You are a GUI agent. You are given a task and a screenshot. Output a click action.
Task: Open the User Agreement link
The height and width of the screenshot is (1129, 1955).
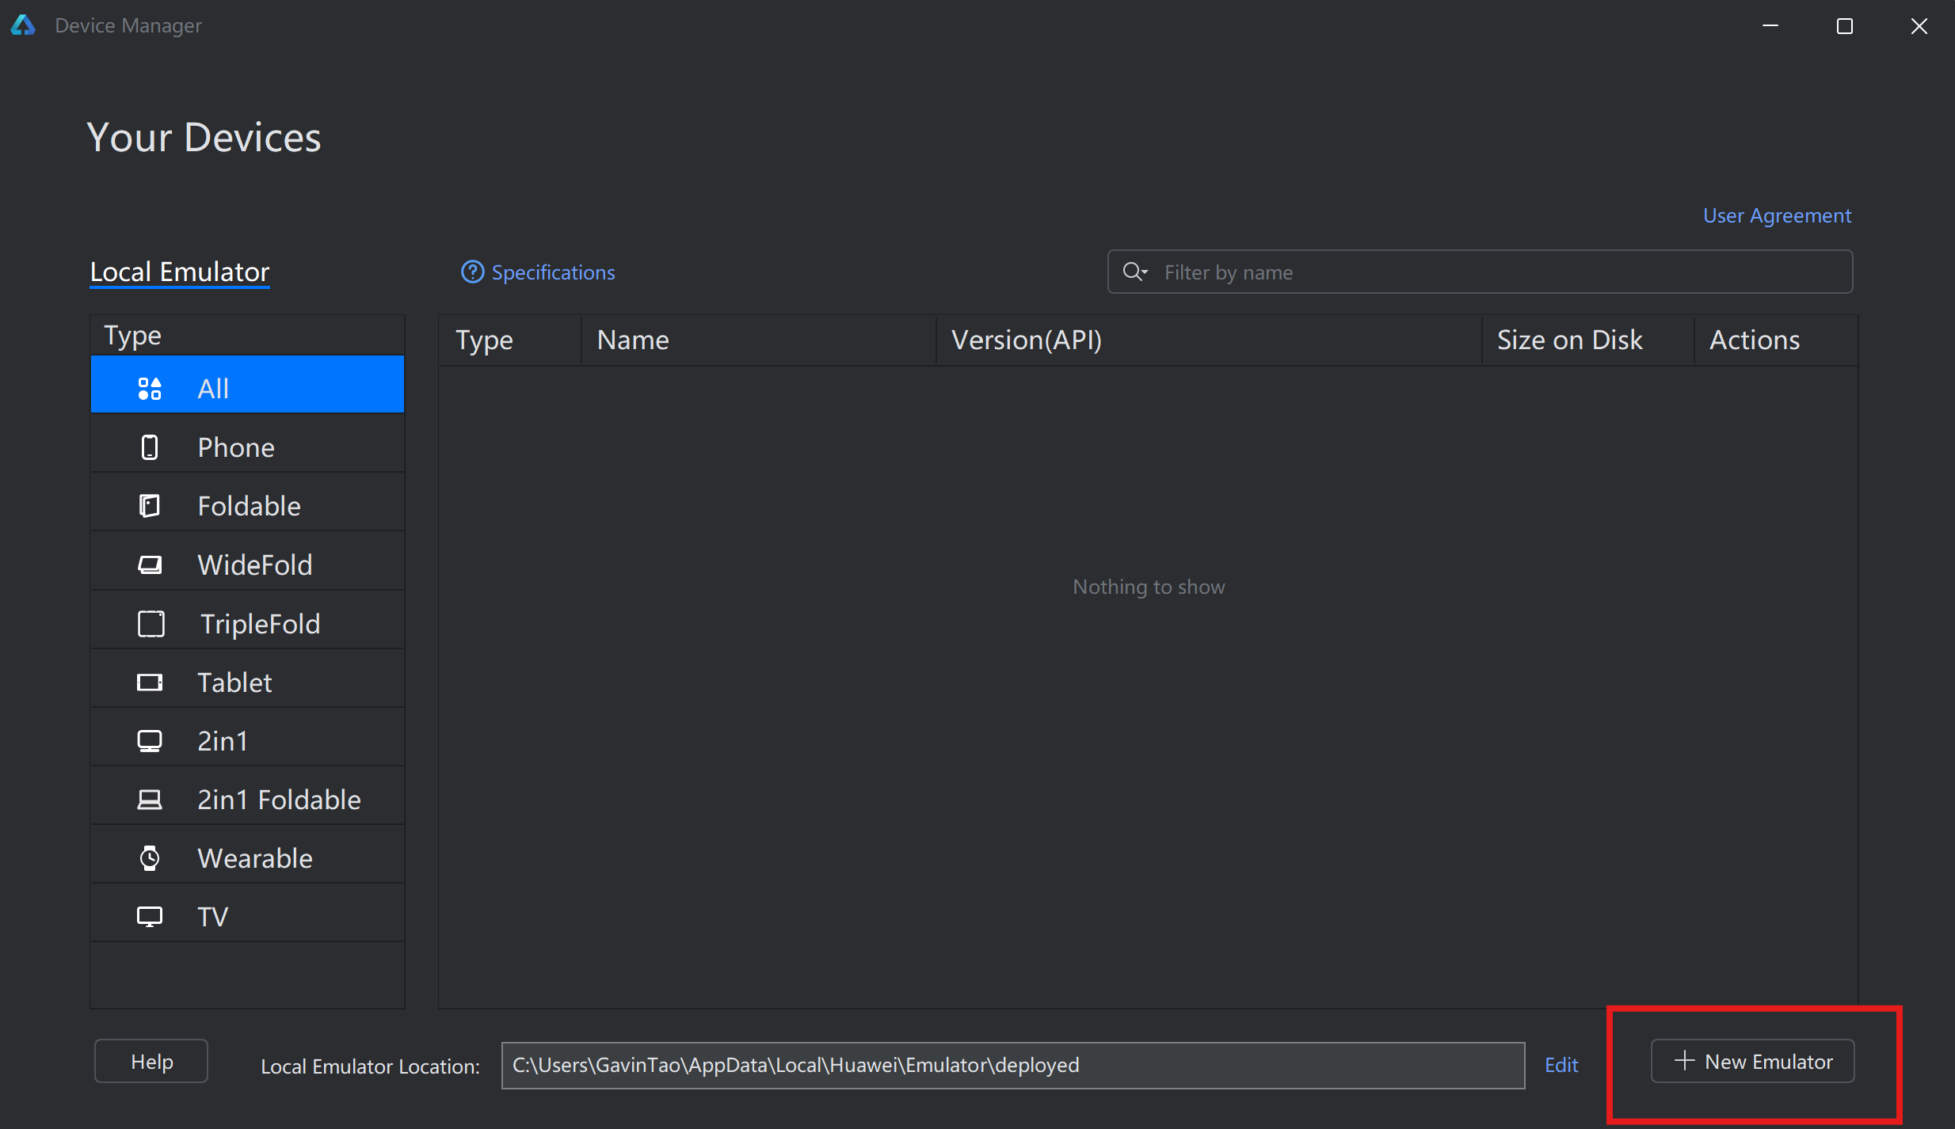click(1777, 215)
